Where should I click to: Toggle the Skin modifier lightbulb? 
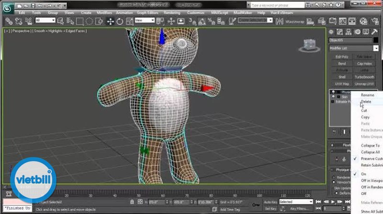tap(333, 97)
